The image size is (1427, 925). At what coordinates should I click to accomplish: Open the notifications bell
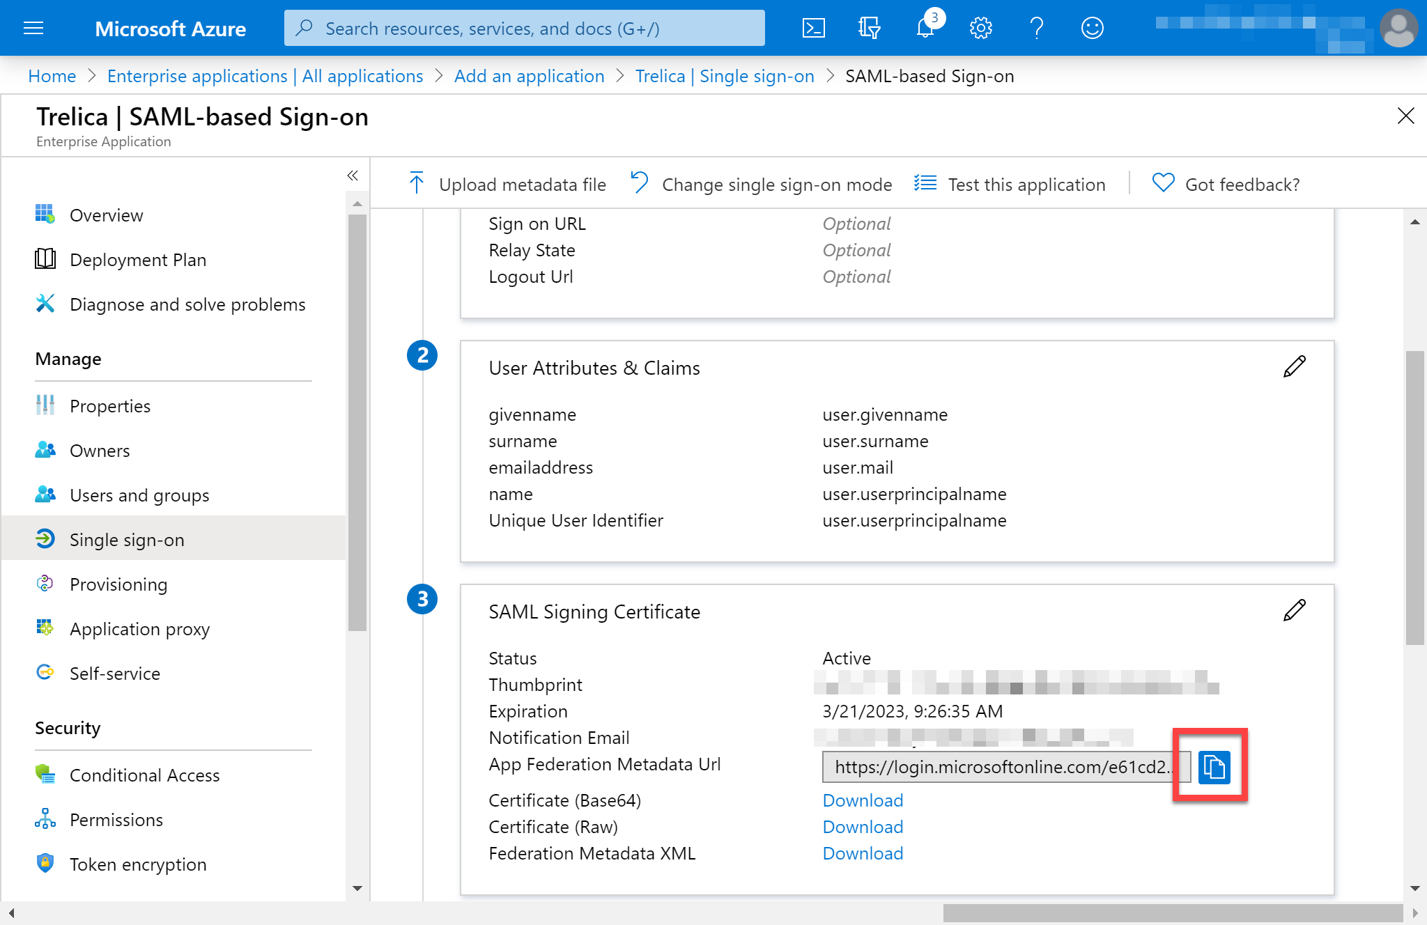[x=925, y=28]
